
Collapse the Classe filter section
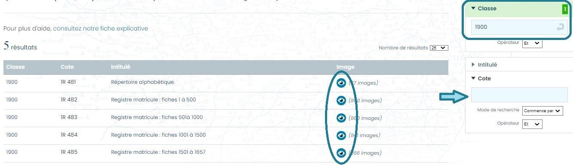(484, 8)
